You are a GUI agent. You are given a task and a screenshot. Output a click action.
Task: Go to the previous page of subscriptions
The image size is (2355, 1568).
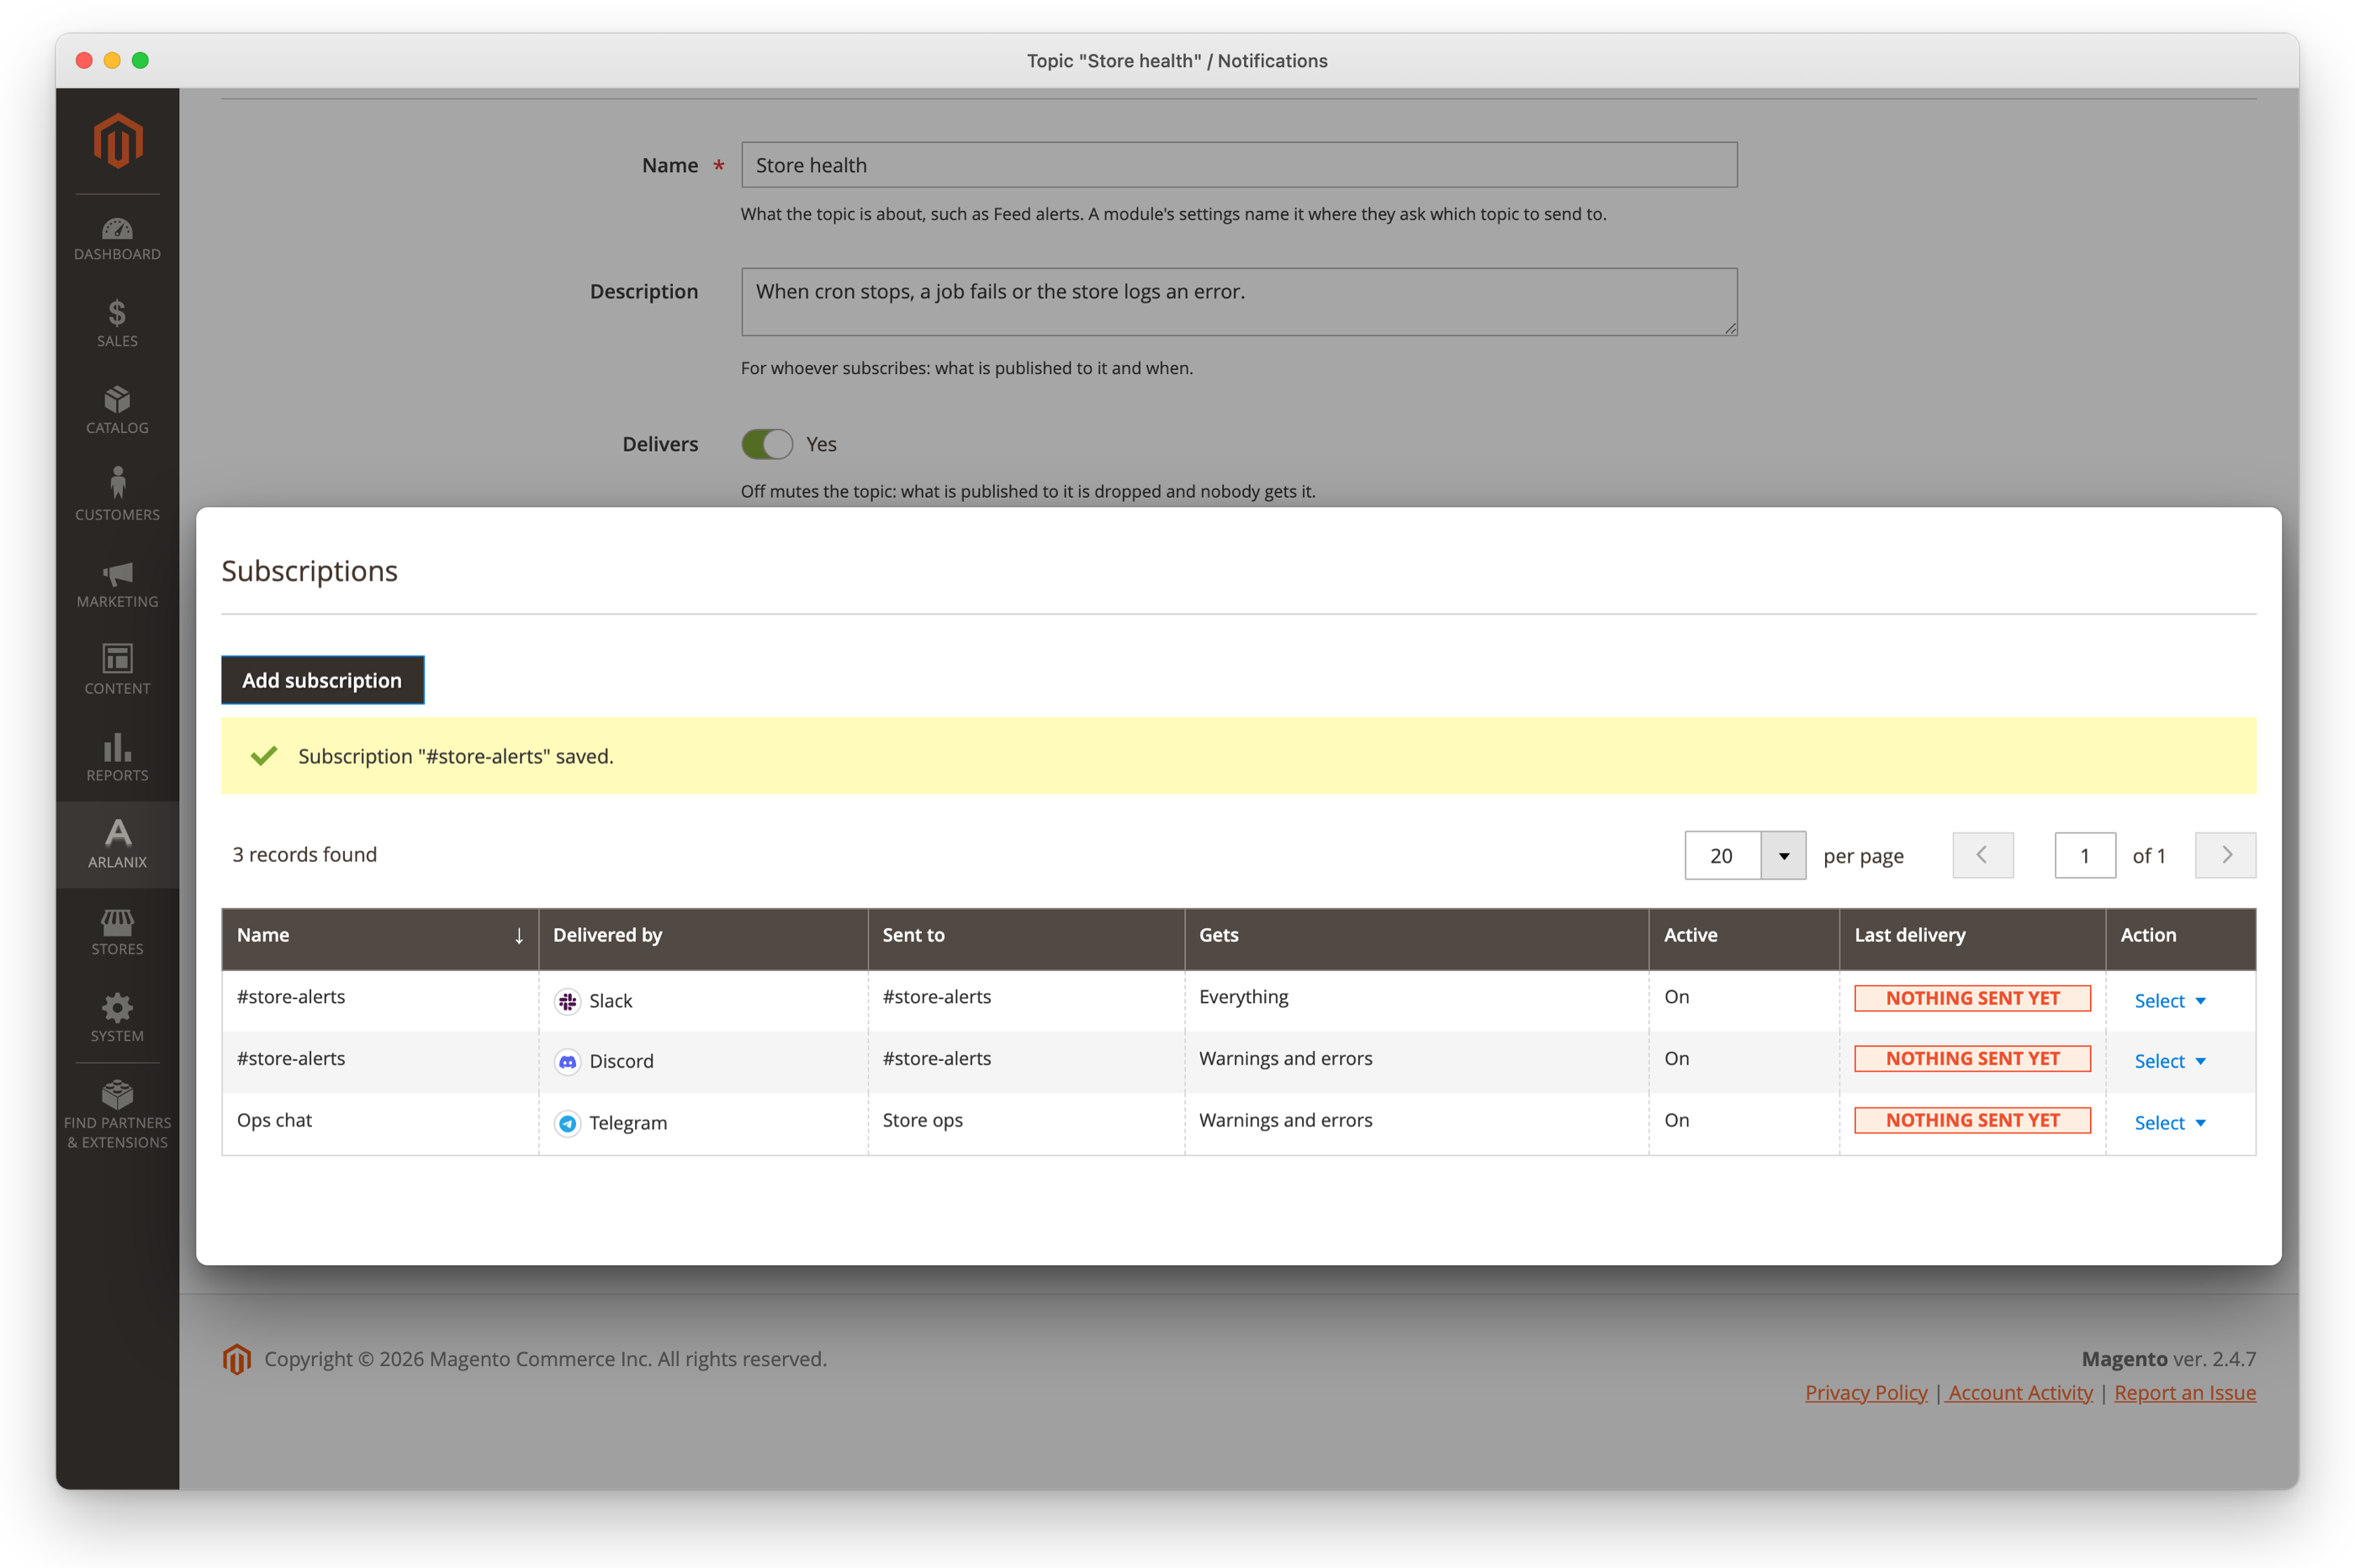pyautogui.click(x=1982, y=855)
